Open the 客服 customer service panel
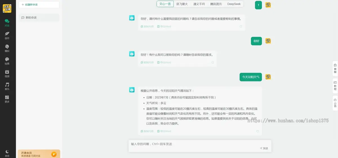The image size is (338, 158). tap(335, 68)
